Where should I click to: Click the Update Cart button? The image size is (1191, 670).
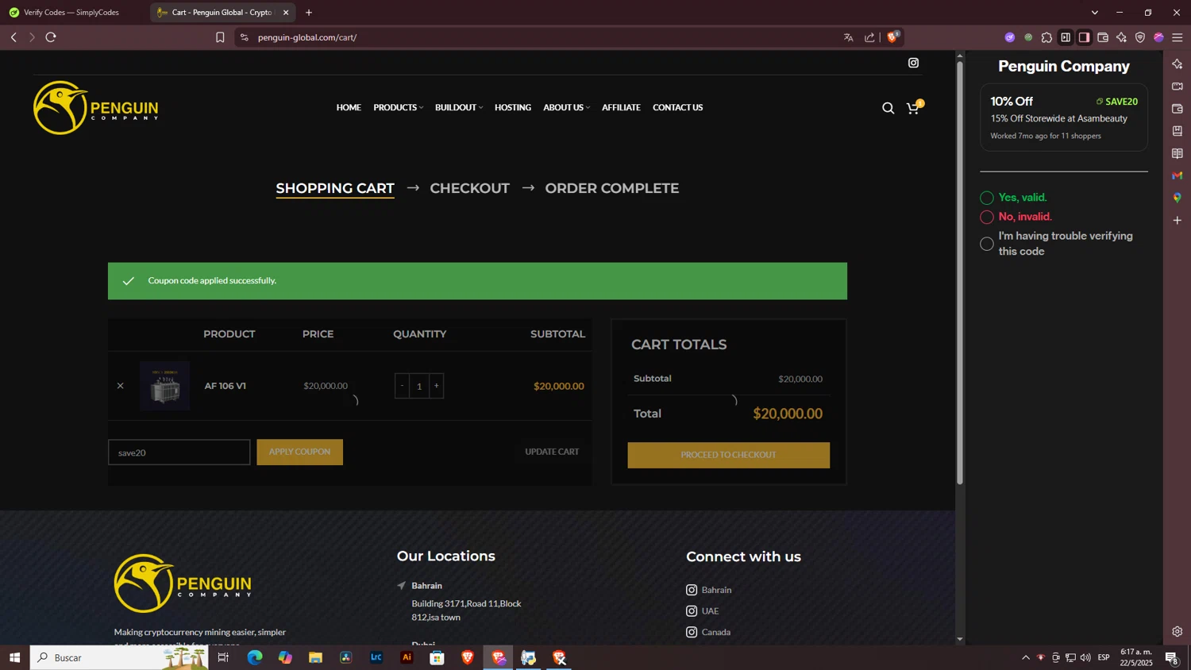(x=552, y=452)
